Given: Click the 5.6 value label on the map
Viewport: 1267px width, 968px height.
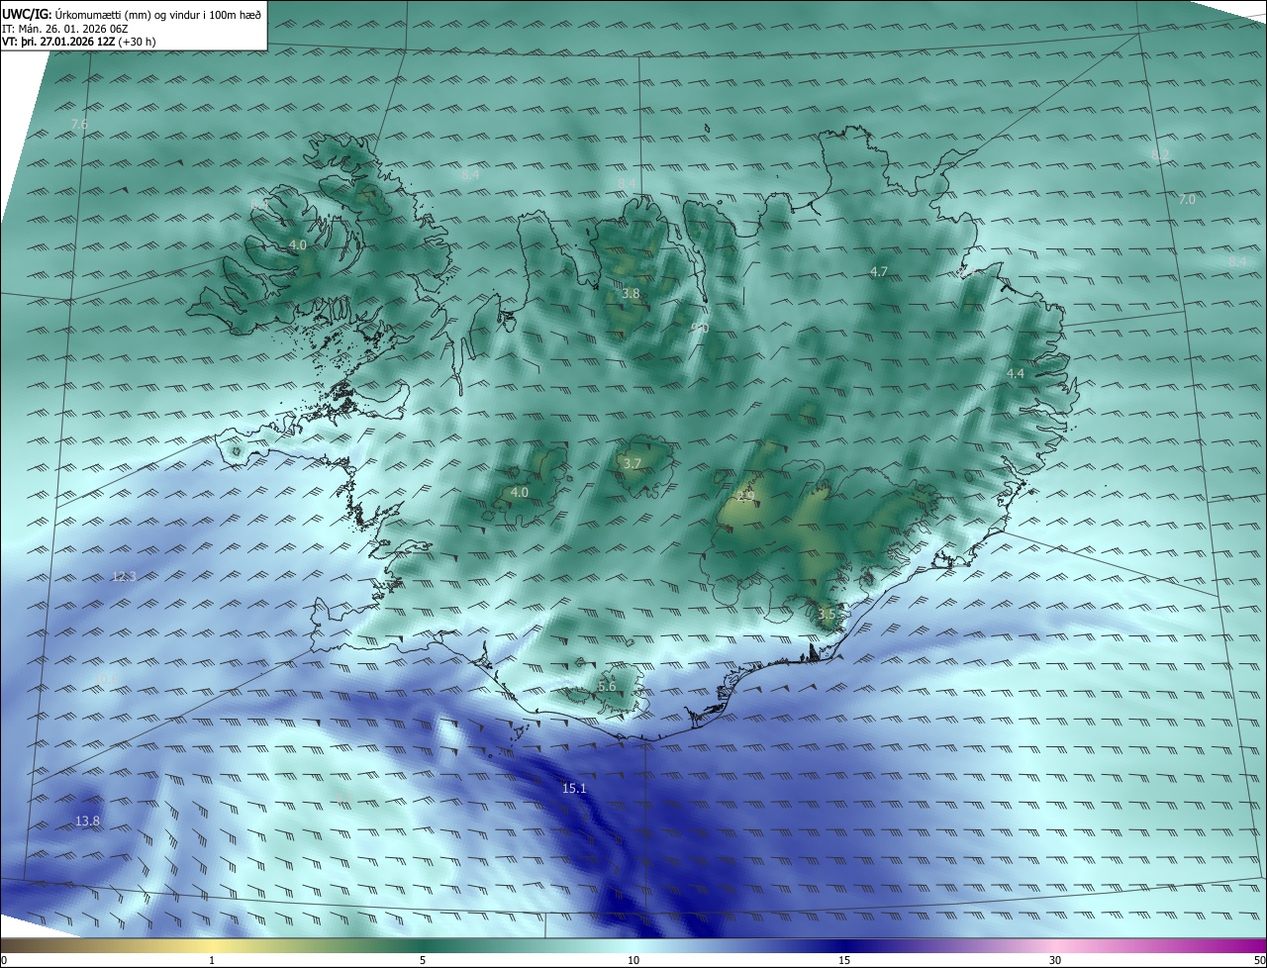Looking at the screenshot, I should (x=607, y=686).
